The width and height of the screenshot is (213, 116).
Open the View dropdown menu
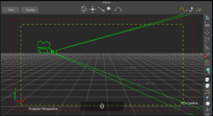(x=11, y=10)
